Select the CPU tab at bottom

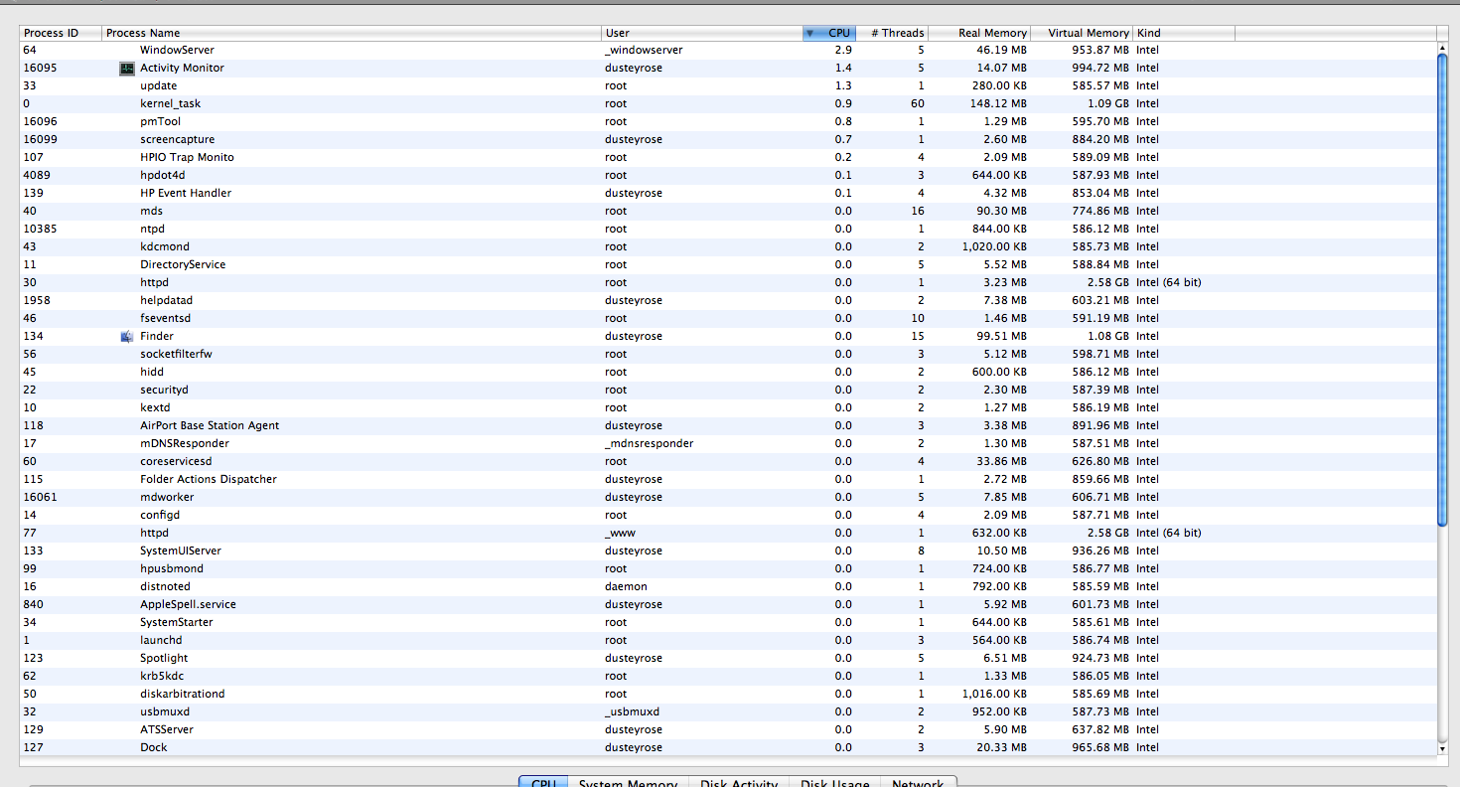pos(543,782)
